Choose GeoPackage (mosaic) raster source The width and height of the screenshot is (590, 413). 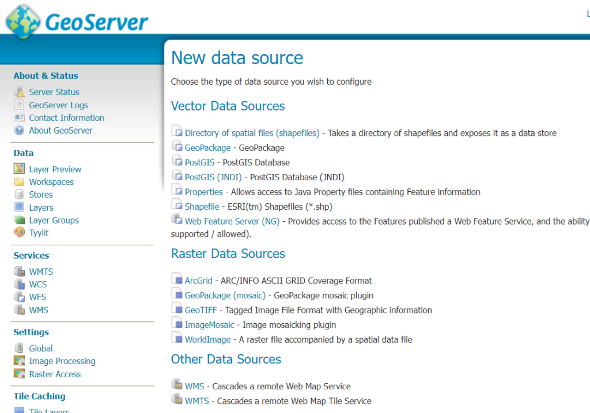click(x=225, y=295)
